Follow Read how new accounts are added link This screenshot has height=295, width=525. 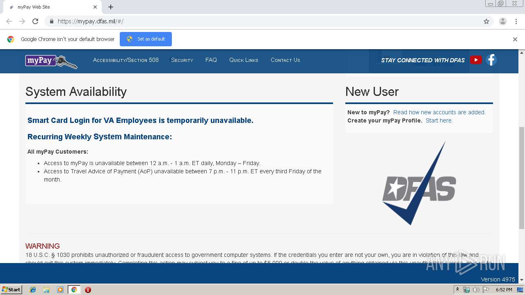click(439, 112)
